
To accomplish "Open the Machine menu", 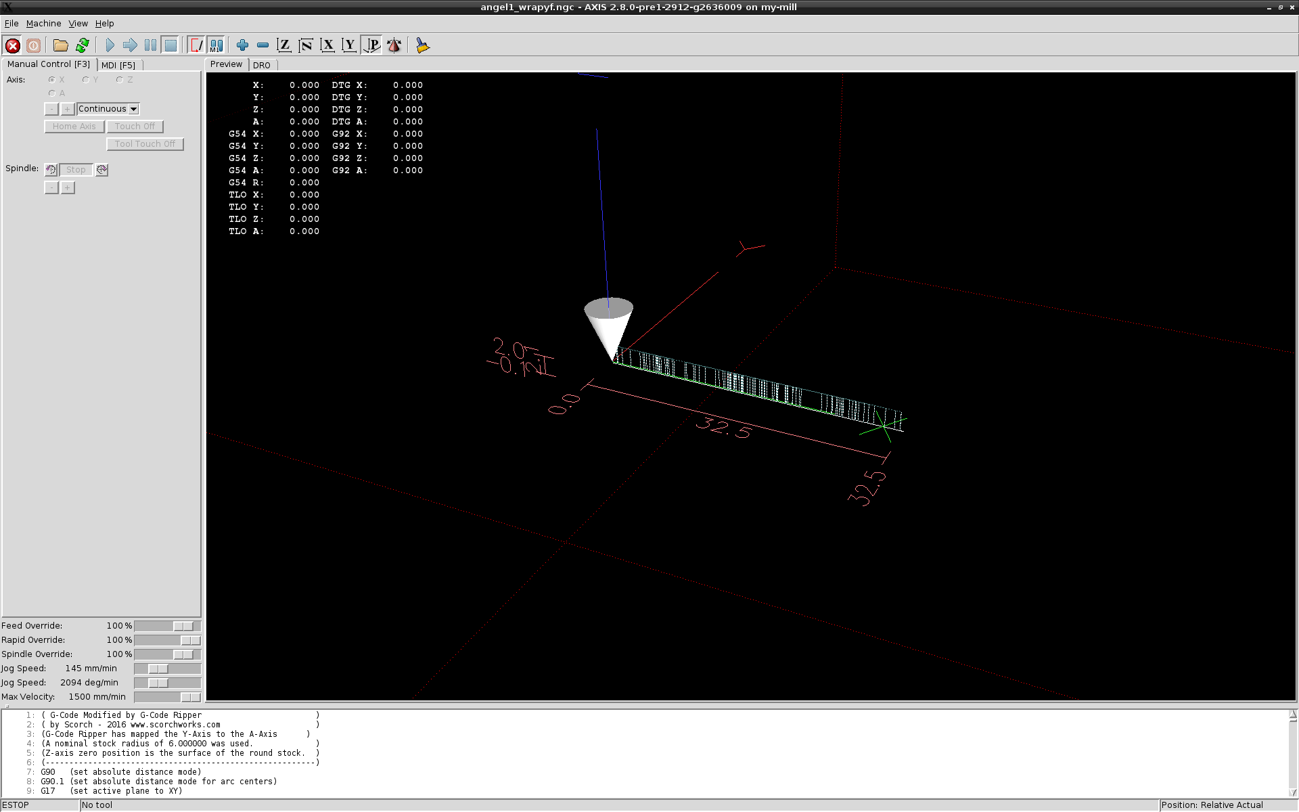I will click(43, 24).
